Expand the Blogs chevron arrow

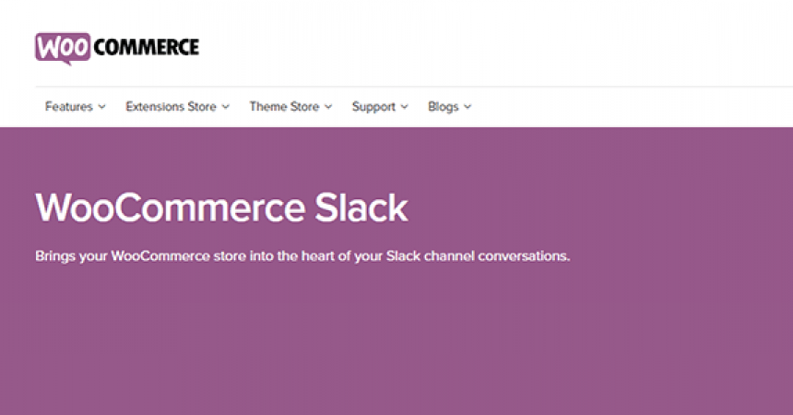(x=468, y=107)
